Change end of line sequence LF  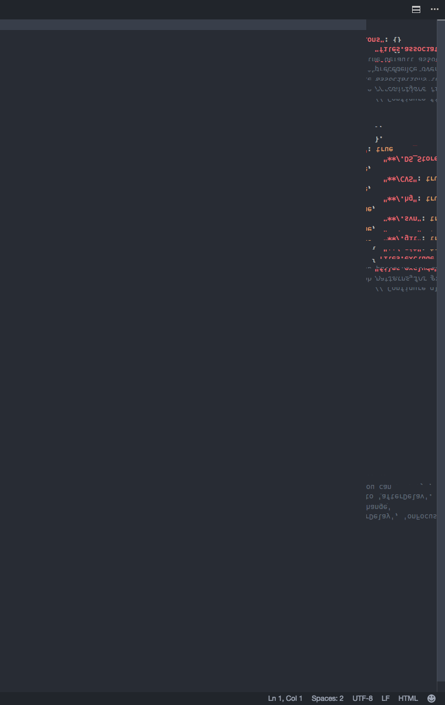pos(385,699)
